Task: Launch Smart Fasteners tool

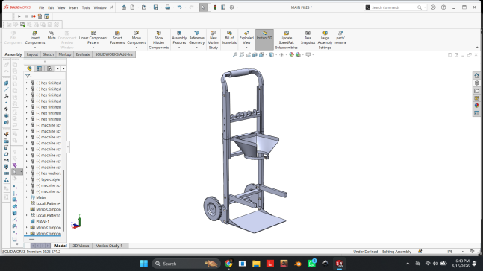Action: click(117, 37)
